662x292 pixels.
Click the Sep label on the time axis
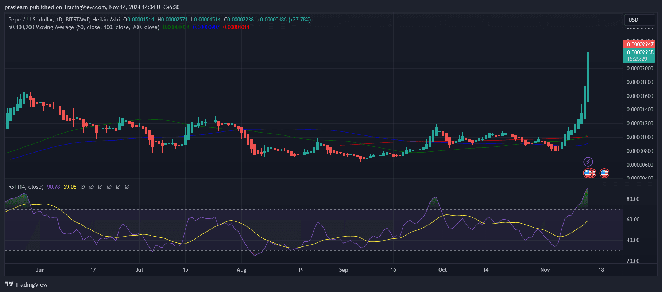pyautogui.click(x=344, y=270)
